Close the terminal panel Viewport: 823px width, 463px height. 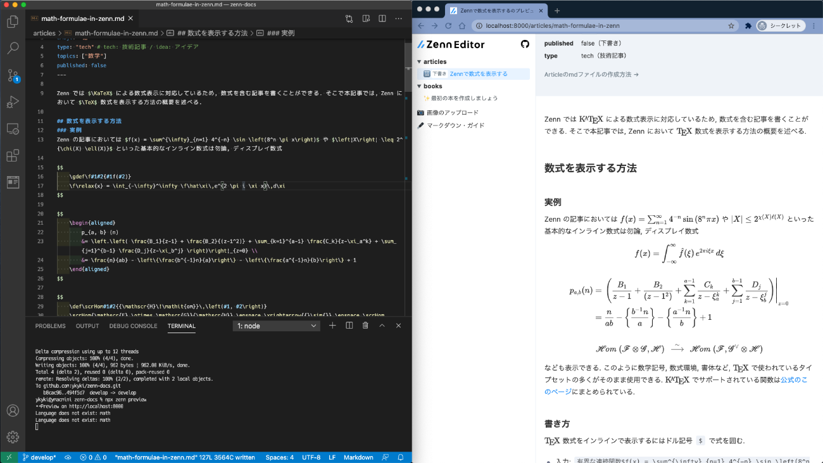click(398, 326)
